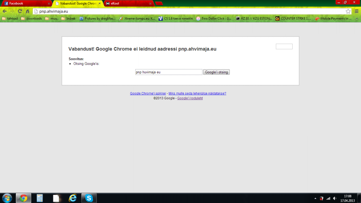Open the 'Google Chrome'i spikker' link
The height and width of the screenshot is (203, 361).
tap(148, 94)
